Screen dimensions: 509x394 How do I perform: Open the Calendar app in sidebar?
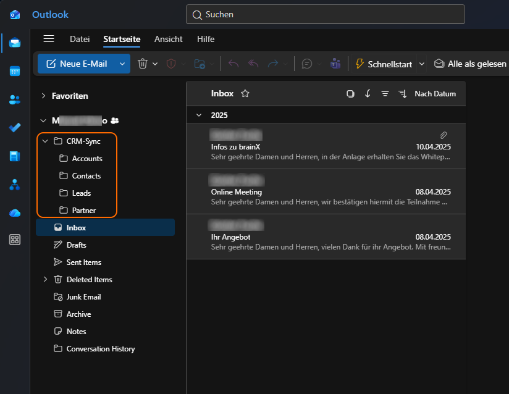[15, 71]
